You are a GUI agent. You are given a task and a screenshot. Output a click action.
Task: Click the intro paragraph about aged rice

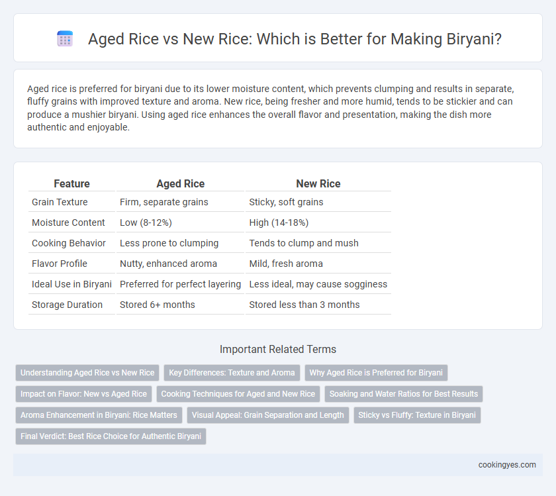(x=271, y=108)
